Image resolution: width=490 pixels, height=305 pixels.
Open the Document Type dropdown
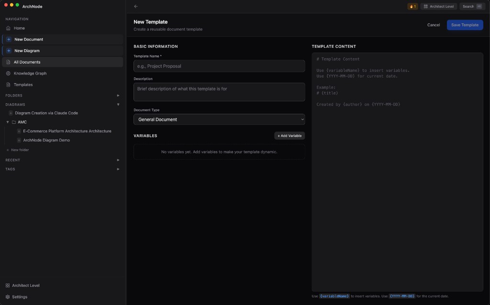coord(219,119)
